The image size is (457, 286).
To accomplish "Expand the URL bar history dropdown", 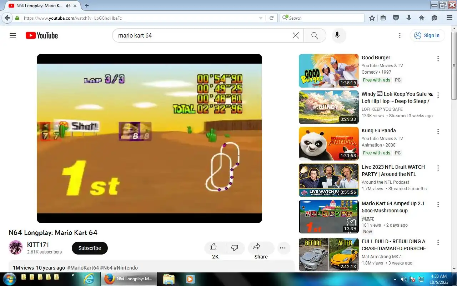I will (261, 18).
